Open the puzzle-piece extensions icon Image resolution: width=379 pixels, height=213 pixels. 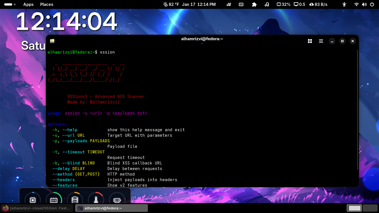tap(254, 4)
